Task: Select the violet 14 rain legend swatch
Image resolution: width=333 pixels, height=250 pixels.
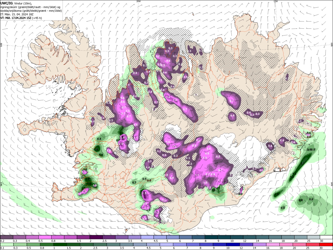Action: [x=260, y=245]
